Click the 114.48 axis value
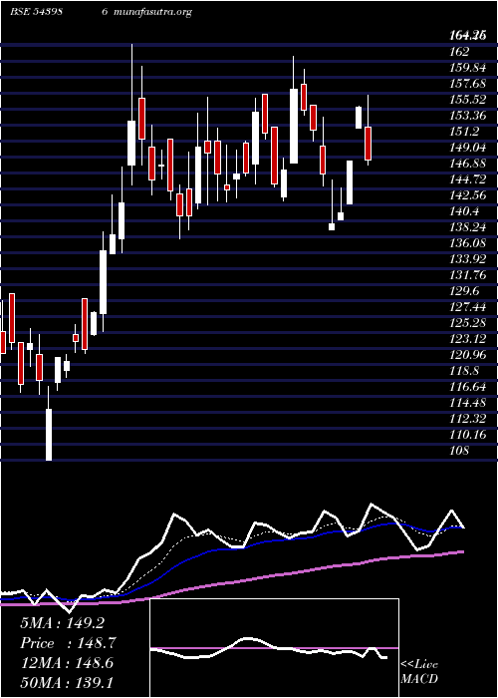Screen dimensions: 498x698 (467, 403)
